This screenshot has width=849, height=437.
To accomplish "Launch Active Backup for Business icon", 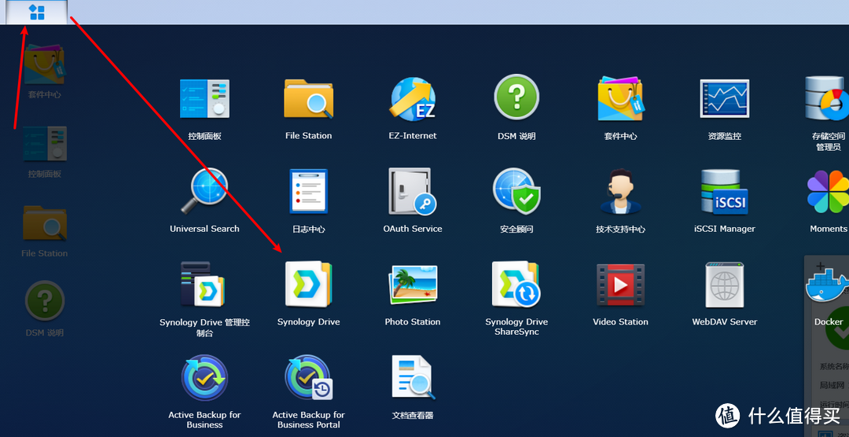I will tap(204, 377).
